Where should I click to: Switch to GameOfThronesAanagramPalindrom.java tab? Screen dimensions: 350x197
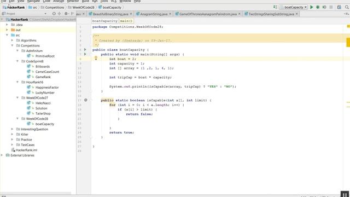[x=208, y=14]
